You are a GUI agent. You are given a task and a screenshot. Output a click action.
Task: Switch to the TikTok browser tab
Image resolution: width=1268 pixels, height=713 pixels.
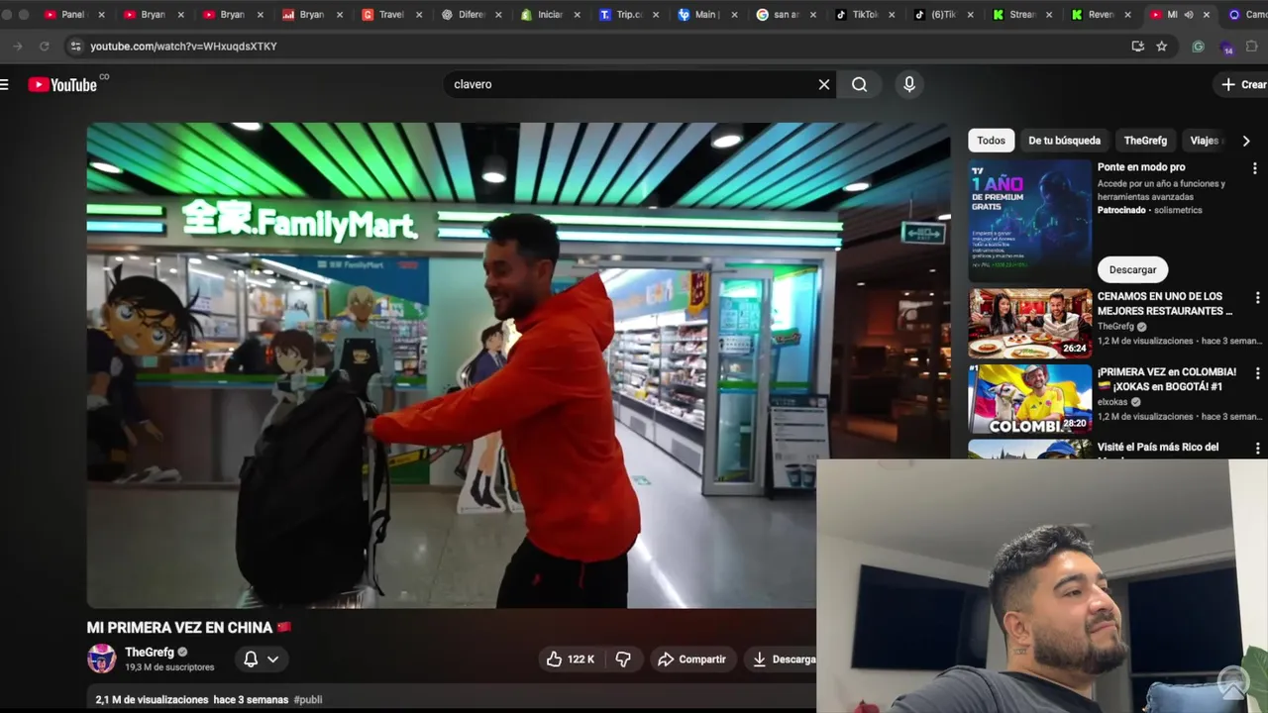867,15
